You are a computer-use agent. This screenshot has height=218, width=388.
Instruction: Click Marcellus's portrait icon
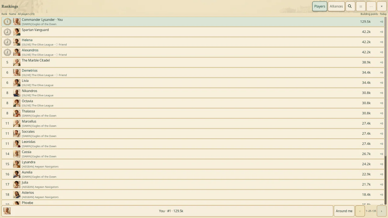point(17,123)
